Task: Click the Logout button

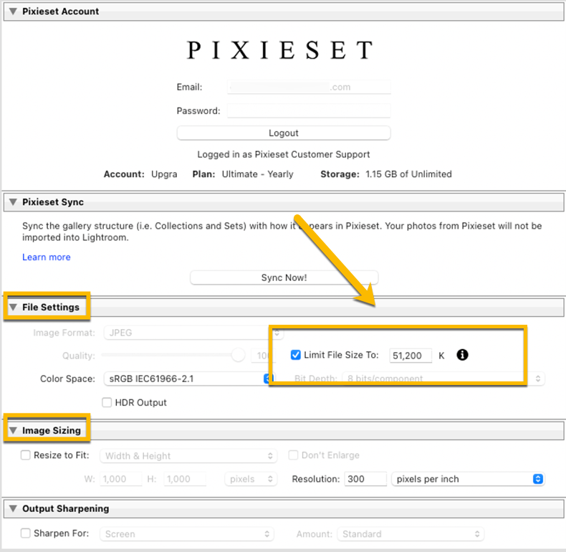Action: (x=284, y=133)
